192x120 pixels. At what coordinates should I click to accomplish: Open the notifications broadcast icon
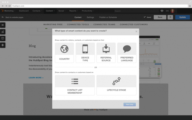coord(167,11)
